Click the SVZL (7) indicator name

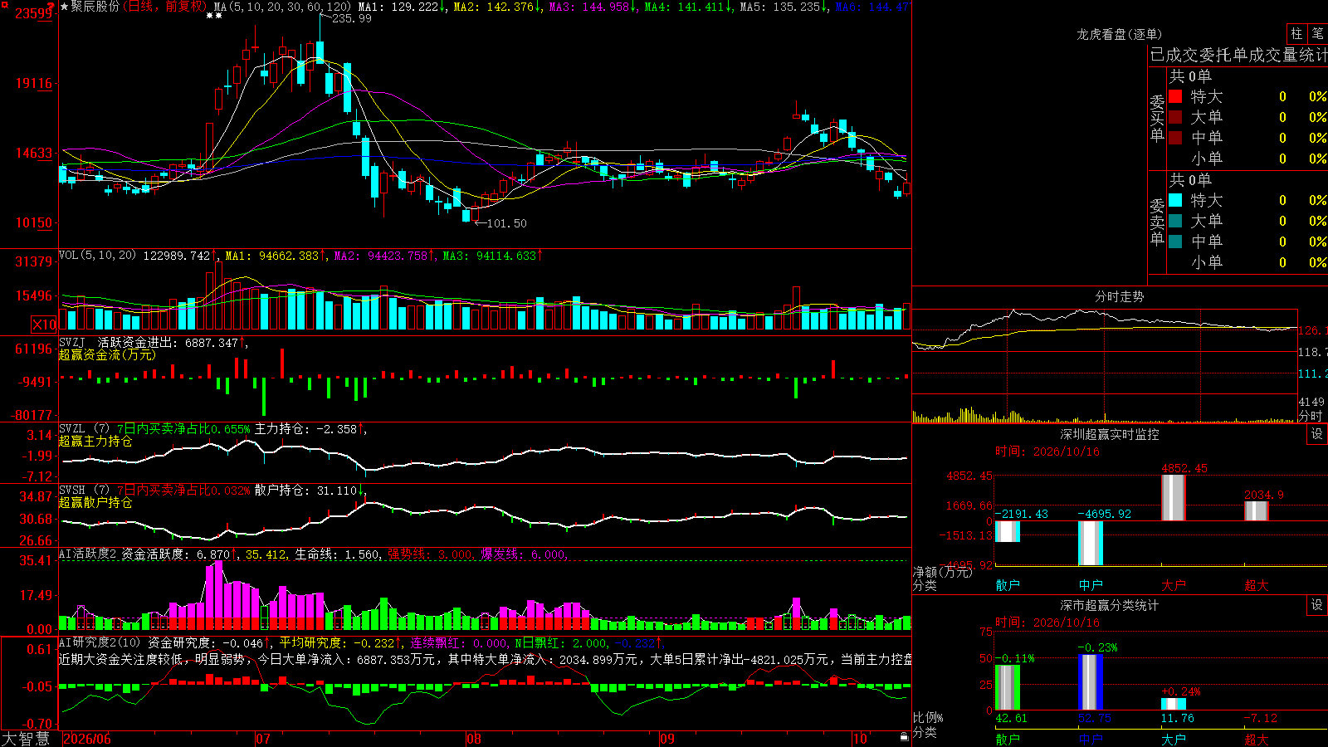pyautogui.click(x=84, y=429)
